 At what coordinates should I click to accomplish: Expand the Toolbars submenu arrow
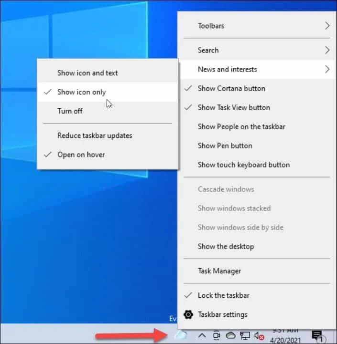coord(327,26)
